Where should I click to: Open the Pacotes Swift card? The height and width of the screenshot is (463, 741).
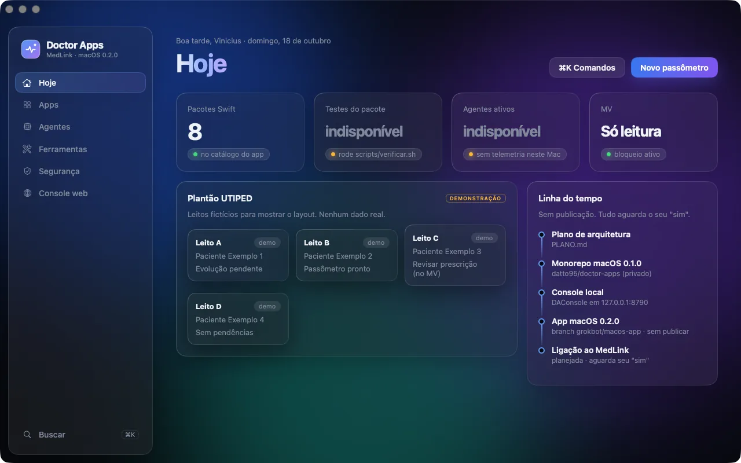click(x=240, y=132)
